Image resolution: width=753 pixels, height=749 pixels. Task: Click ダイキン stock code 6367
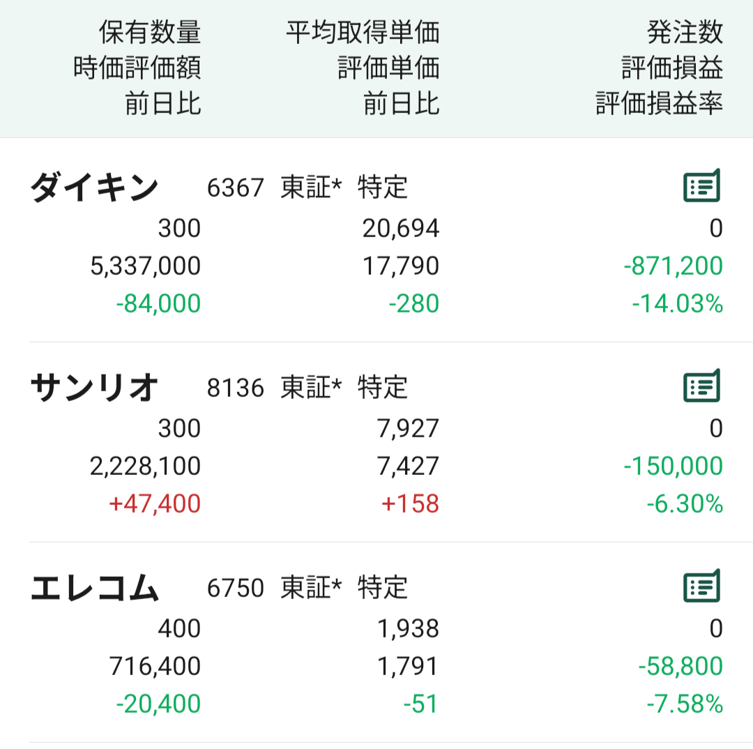[x=236, y=188]
